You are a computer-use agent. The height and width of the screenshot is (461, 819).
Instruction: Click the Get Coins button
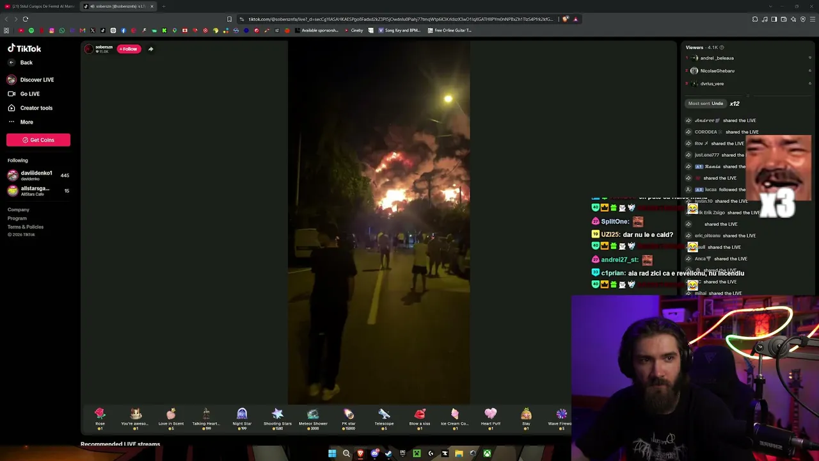[38, 140]
